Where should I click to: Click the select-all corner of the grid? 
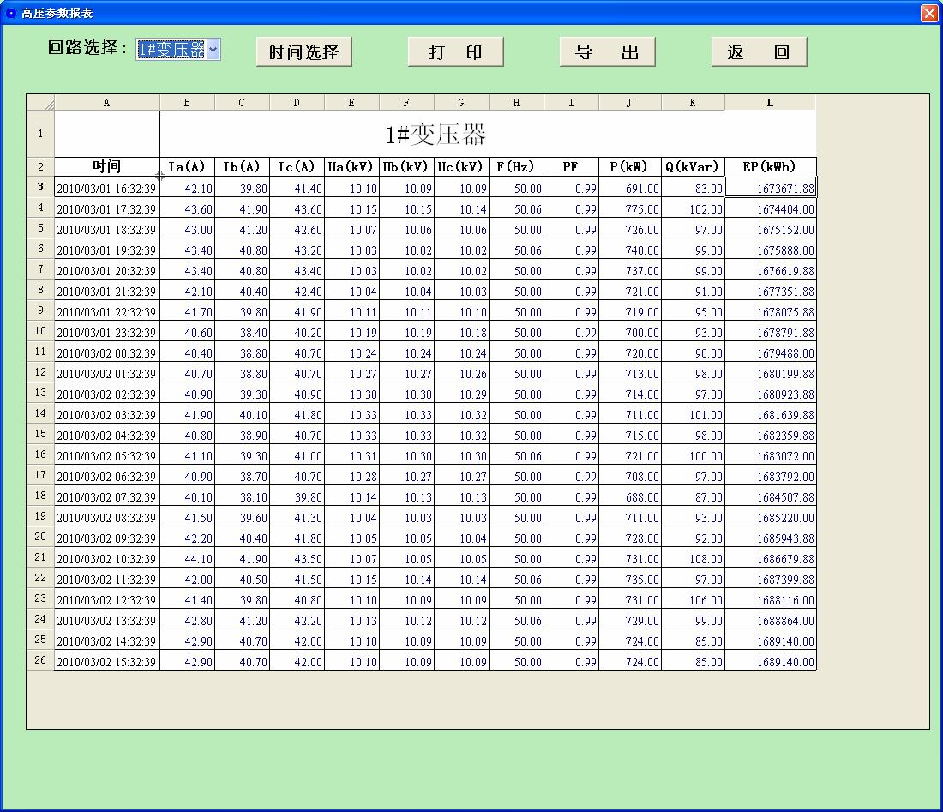point(40,103)
